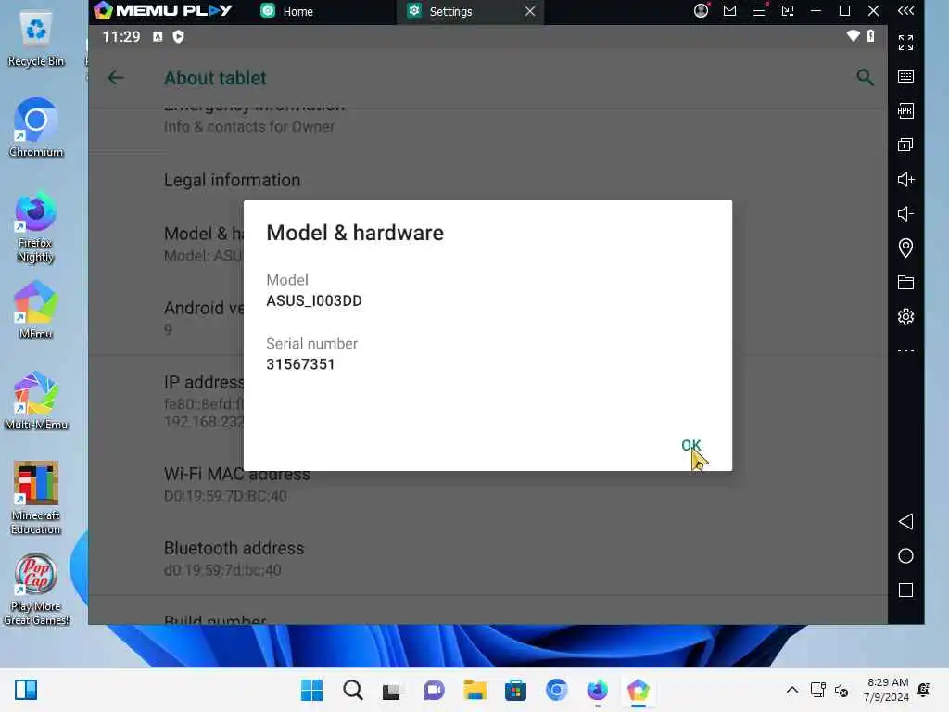
Task: Open Chromium desktop shortcut
Action: [x=36, y=128]
